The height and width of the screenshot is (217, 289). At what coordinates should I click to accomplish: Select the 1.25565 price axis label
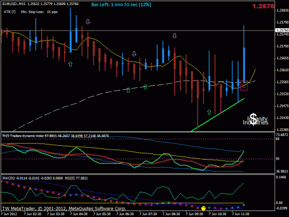[283, 82]
